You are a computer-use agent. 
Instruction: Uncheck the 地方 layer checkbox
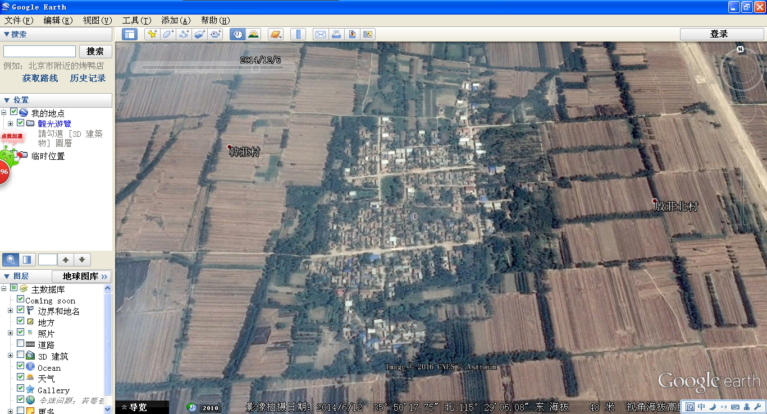pyautogui.click(x=21, y=321)
